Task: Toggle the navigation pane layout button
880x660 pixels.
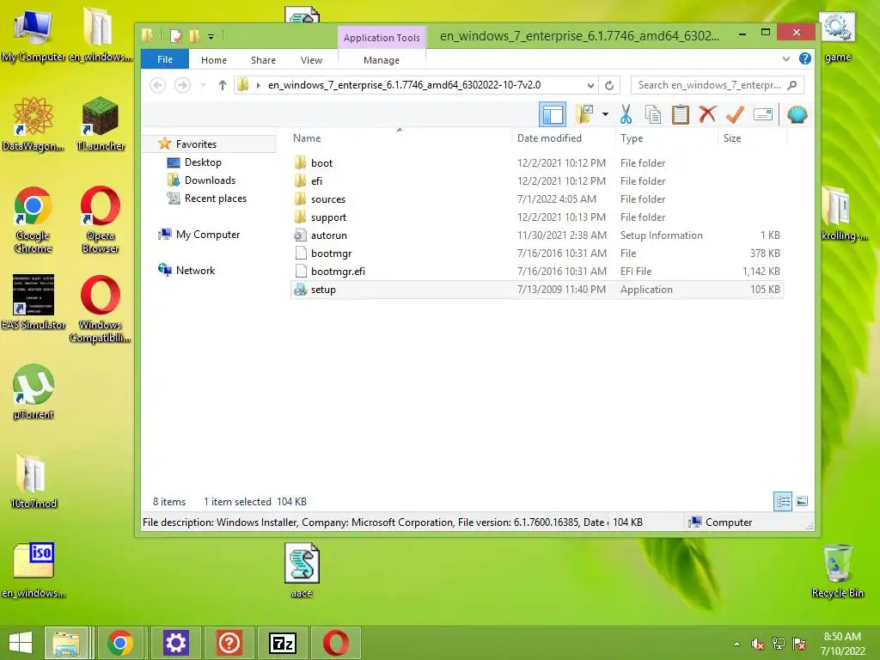Action: [553, 114]
